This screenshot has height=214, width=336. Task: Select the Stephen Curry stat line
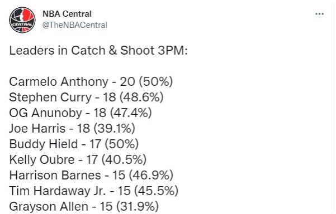(x=86, y=97)
